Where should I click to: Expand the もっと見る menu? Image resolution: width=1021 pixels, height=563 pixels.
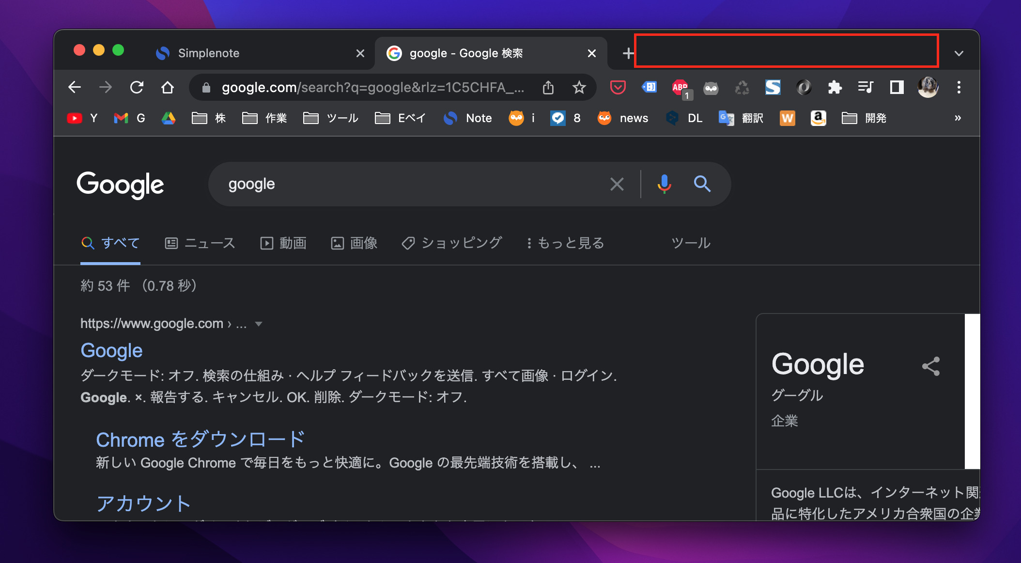click(x=565, y=243)
